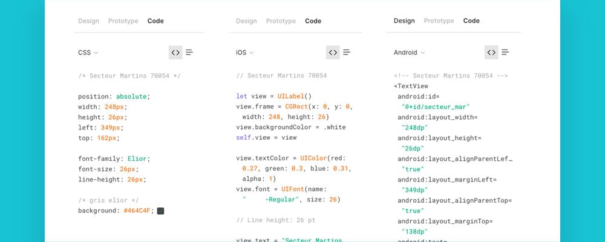Switch to Design tab in left panel
The image size is (605, 242).
click(x=88, y=21)
